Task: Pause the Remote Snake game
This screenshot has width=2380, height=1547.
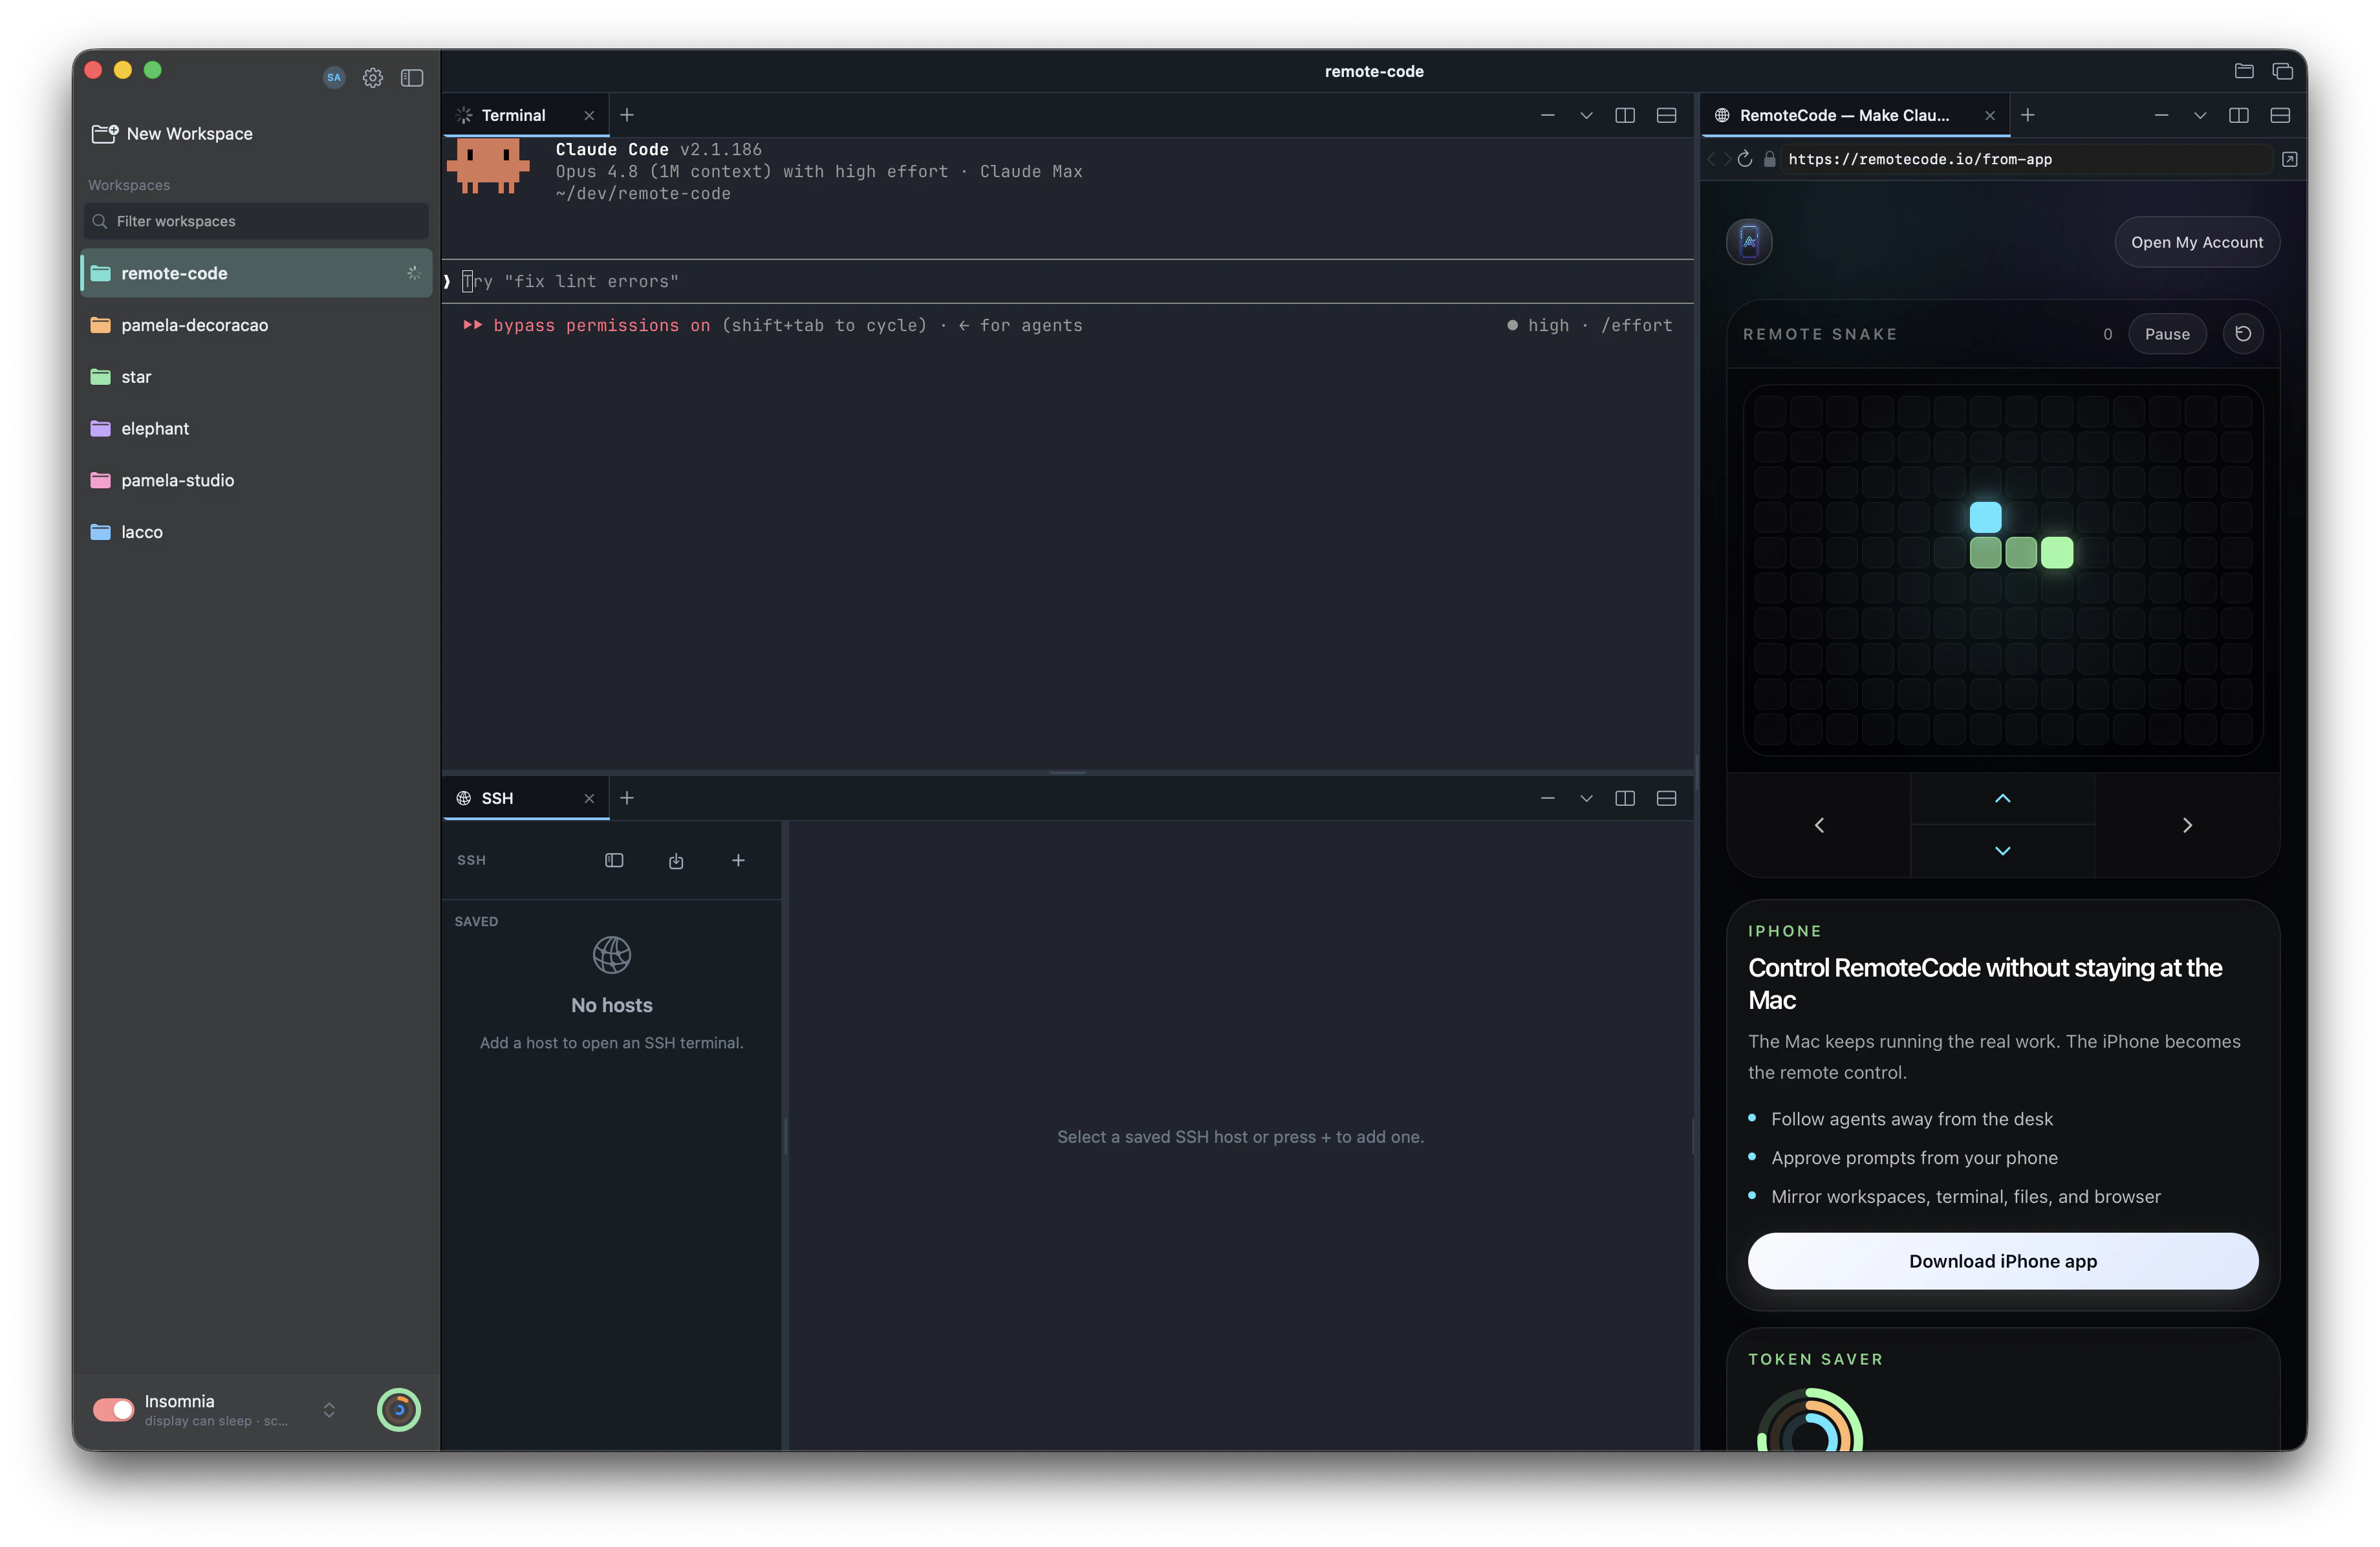Action: (x=2166, y=334)
